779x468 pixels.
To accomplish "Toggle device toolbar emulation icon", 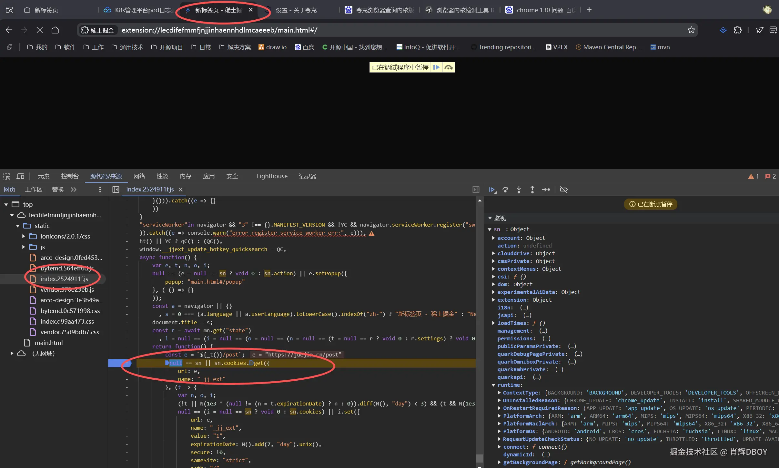I will [x=20, y=176].
